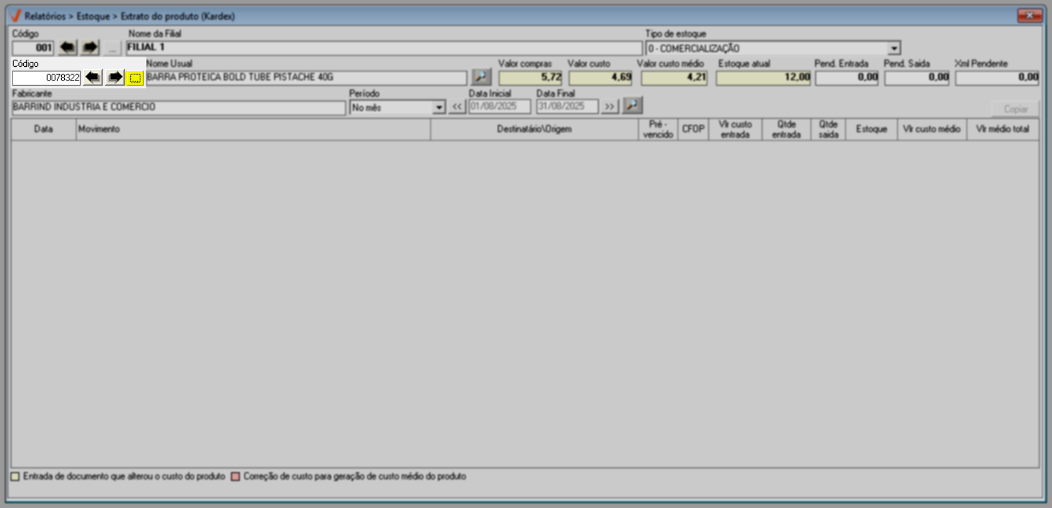The image size is (1052, 508).
Task: Open the yellow highlighted product lookup button
Action: coord(135,78)
